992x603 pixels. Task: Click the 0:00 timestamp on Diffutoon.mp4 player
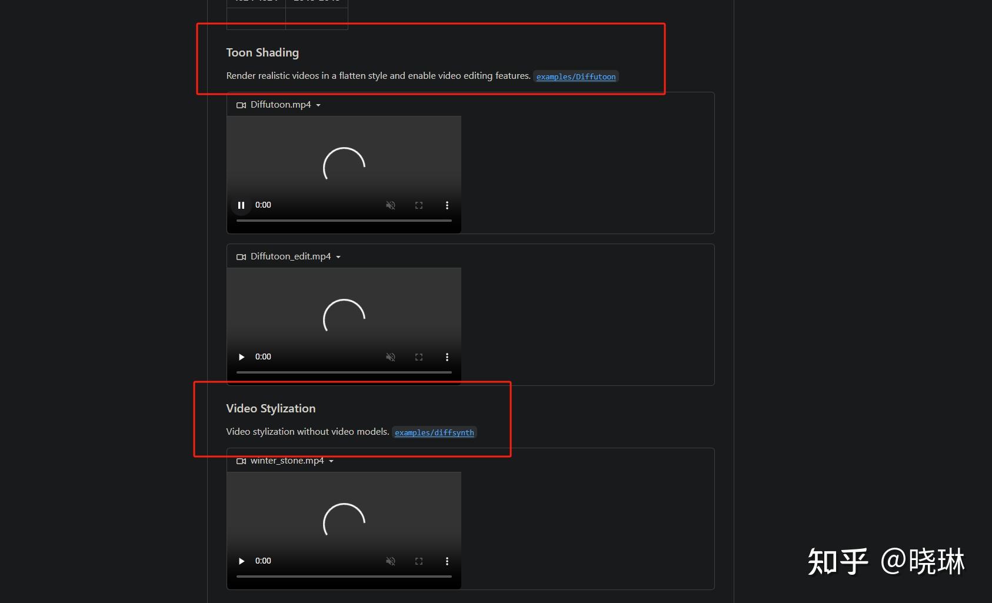263,205
